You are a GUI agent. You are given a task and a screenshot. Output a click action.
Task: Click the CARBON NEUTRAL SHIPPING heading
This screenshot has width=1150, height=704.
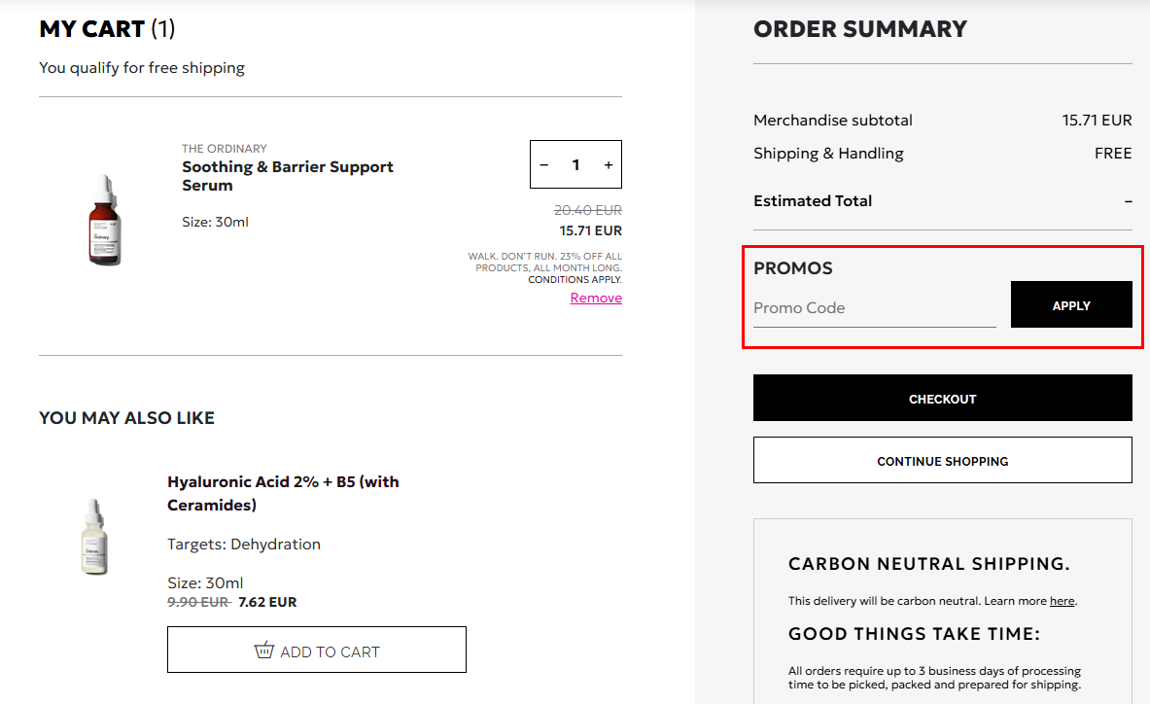(x=928, y=564)
